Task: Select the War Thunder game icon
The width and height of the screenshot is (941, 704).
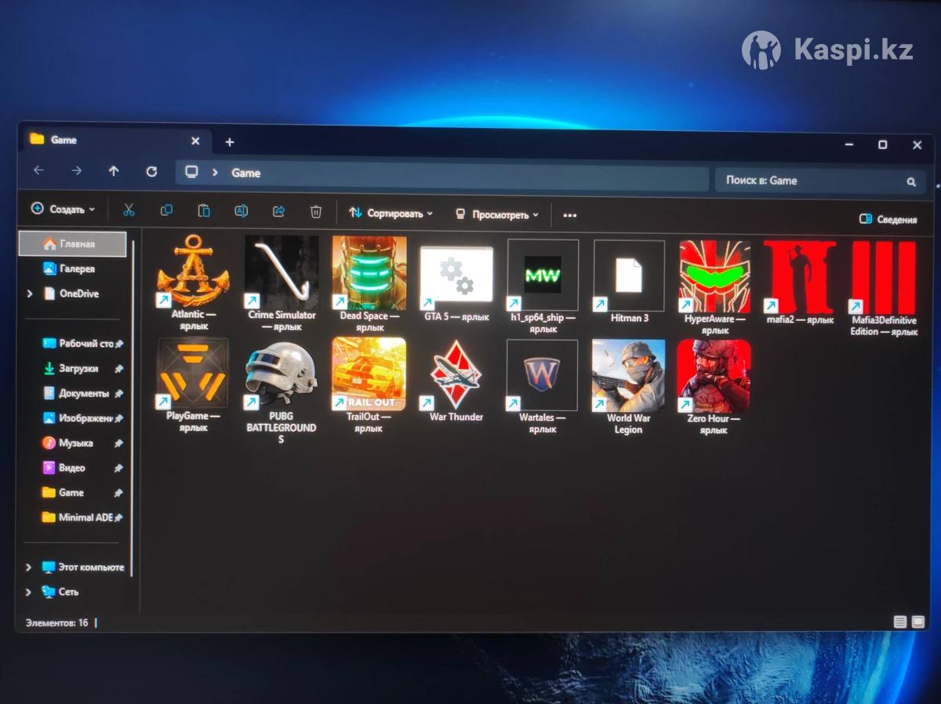Action: (456, 374)
